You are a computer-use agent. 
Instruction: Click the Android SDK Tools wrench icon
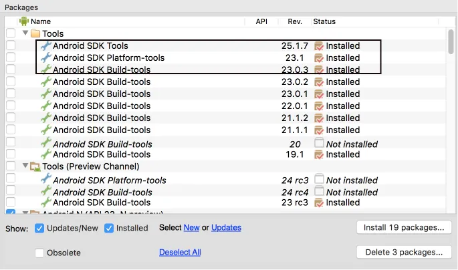click(45, 46)
